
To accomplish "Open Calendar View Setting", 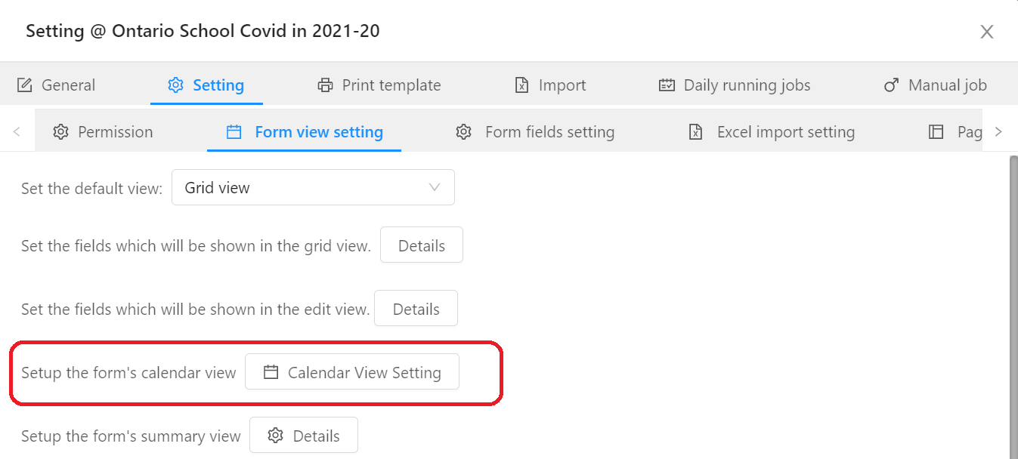I will click(x=352, y=372).
